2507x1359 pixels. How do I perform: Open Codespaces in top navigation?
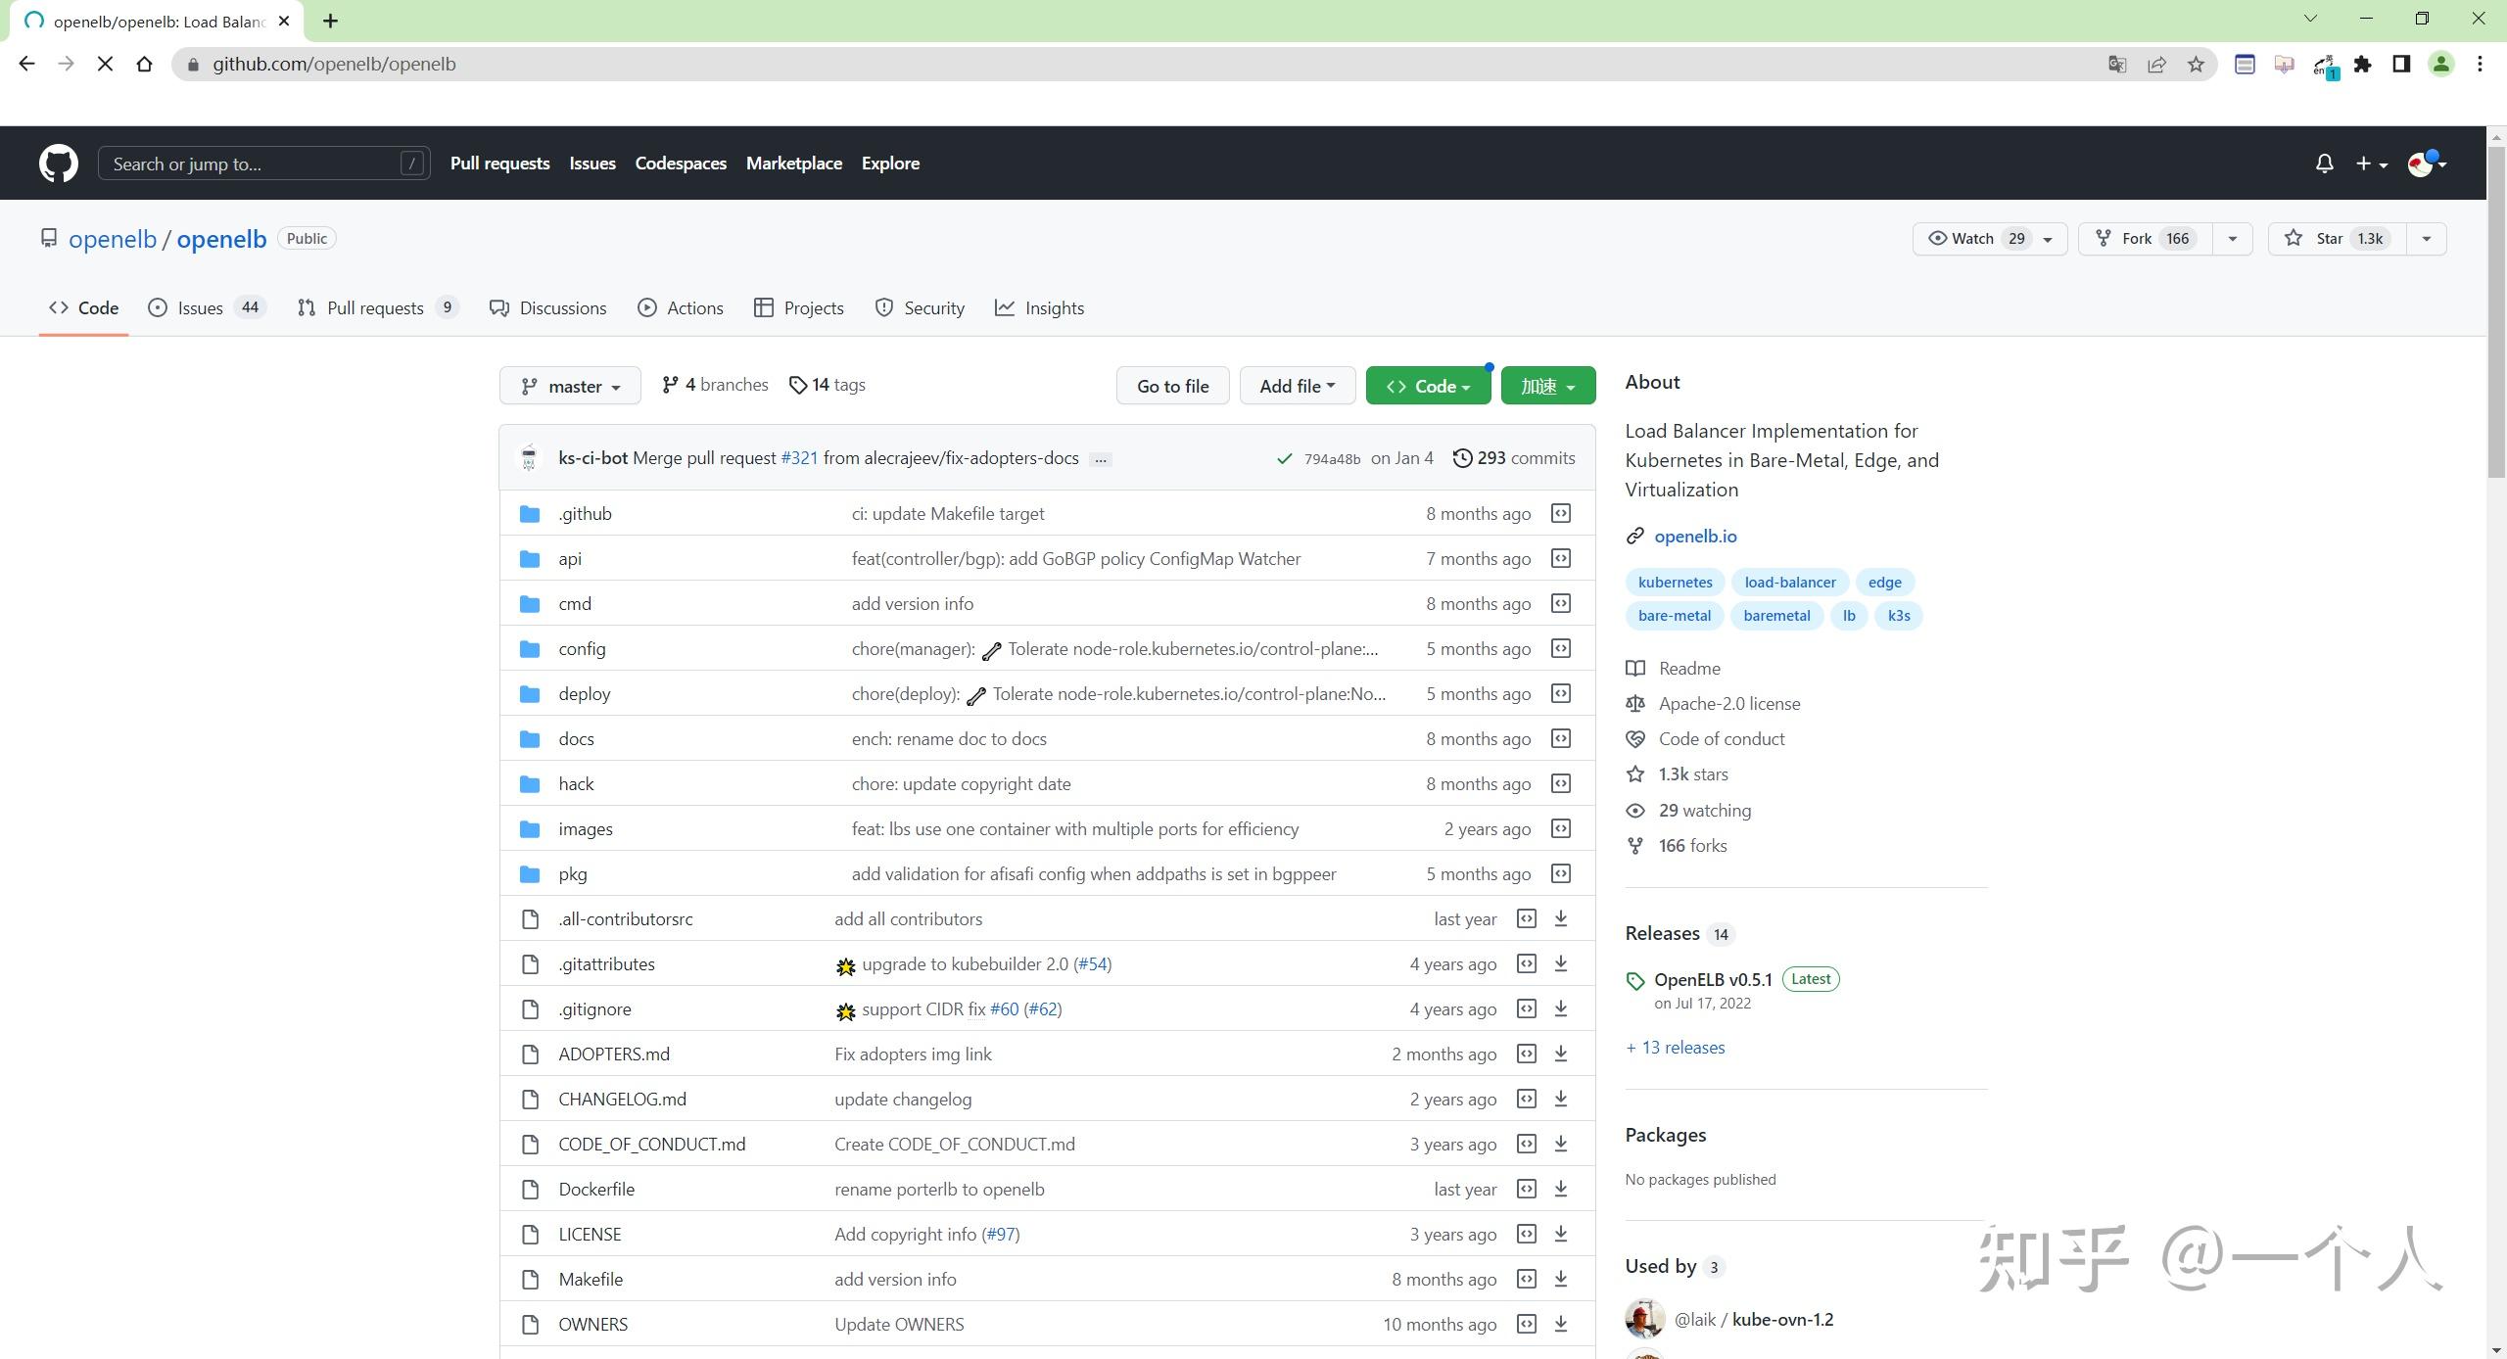pos(681,164)
